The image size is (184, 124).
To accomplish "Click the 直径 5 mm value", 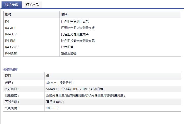I will 55,102.
